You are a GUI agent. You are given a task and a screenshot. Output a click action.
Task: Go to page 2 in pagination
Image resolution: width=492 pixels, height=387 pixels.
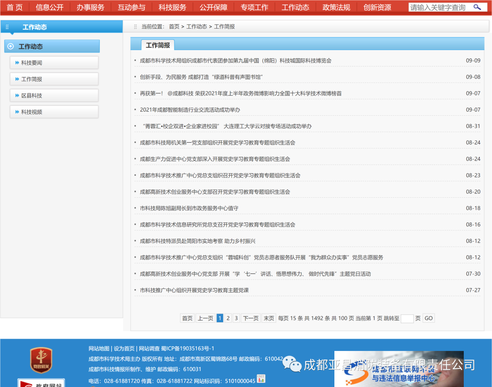[x=228, y=318]
